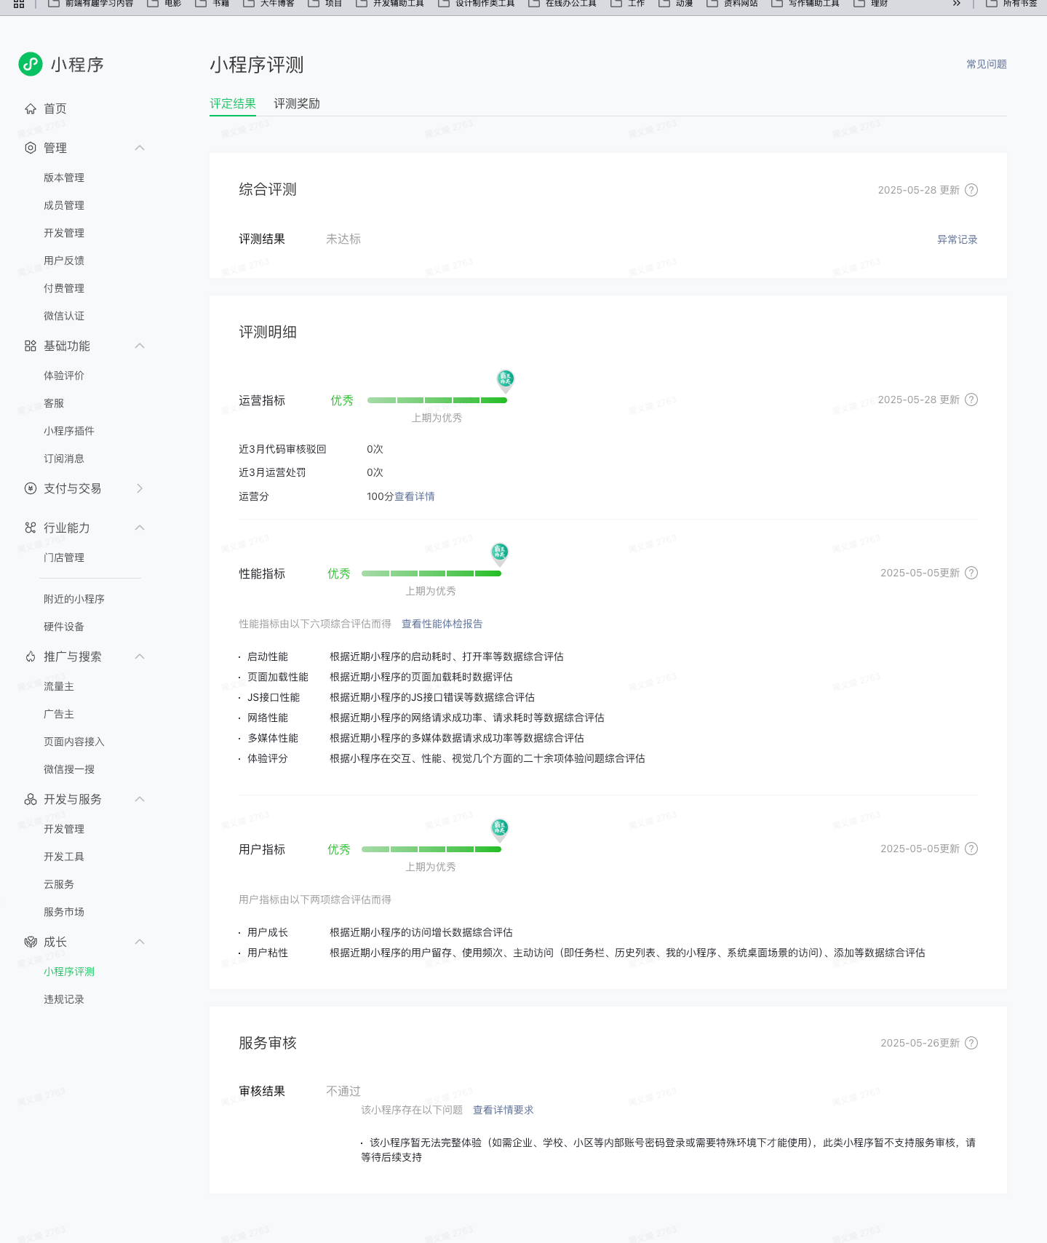Open the bookmarks overflow chevron
This screenshot has width=1047, height=1243.
click(x=957, y=4)
